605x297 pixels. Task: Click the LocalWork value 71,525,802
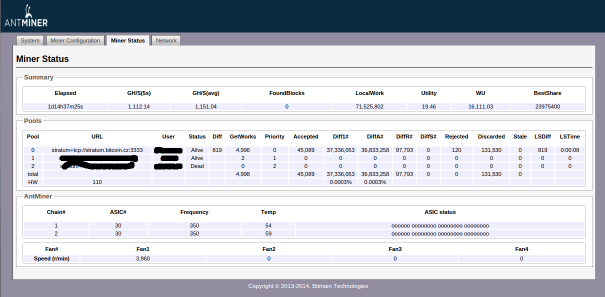pos(369,106)
